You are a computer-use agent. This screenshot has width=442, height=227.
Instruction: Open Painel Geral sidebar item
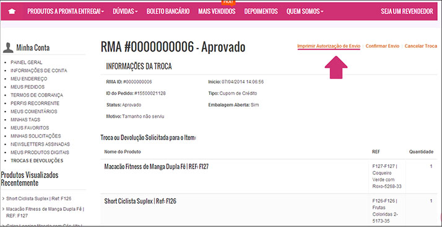click(27, 63)
